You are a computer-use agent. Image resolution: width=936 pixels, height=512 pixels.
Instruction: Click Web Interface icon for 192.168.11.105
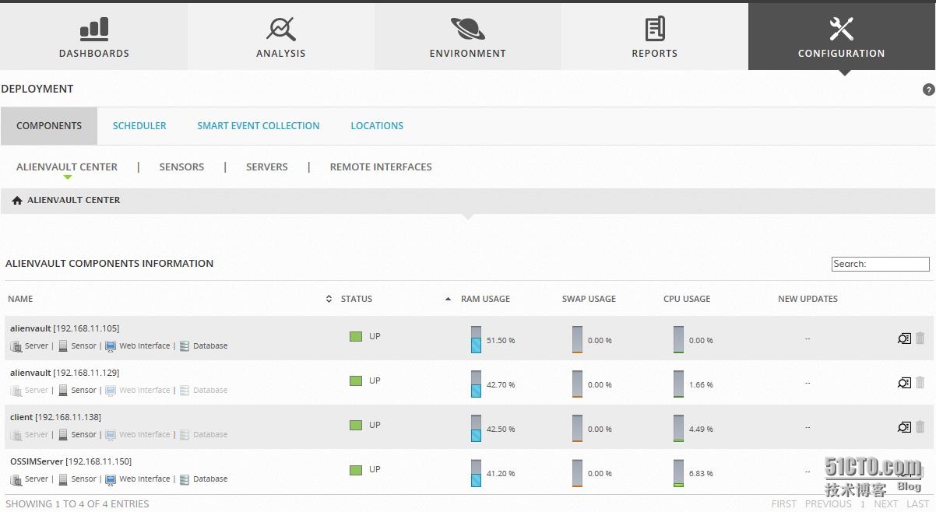click(x=111, y=346)
